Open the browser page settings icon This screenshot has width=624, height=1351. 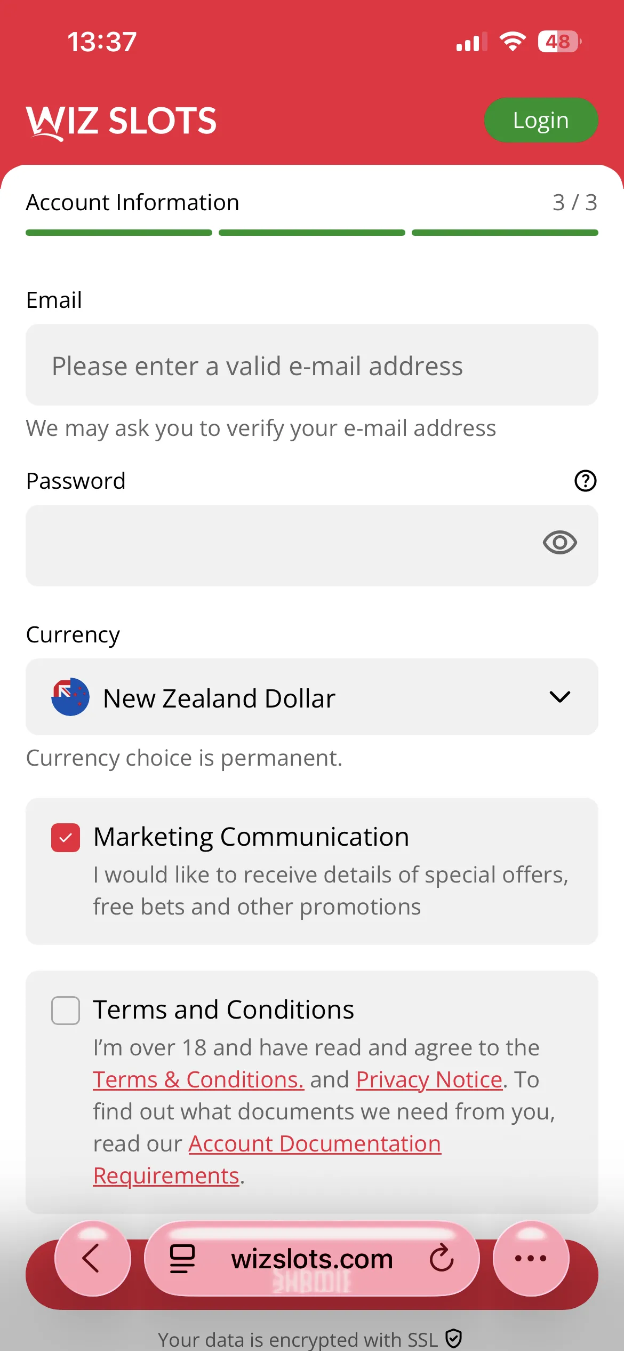coord(182,1258)
